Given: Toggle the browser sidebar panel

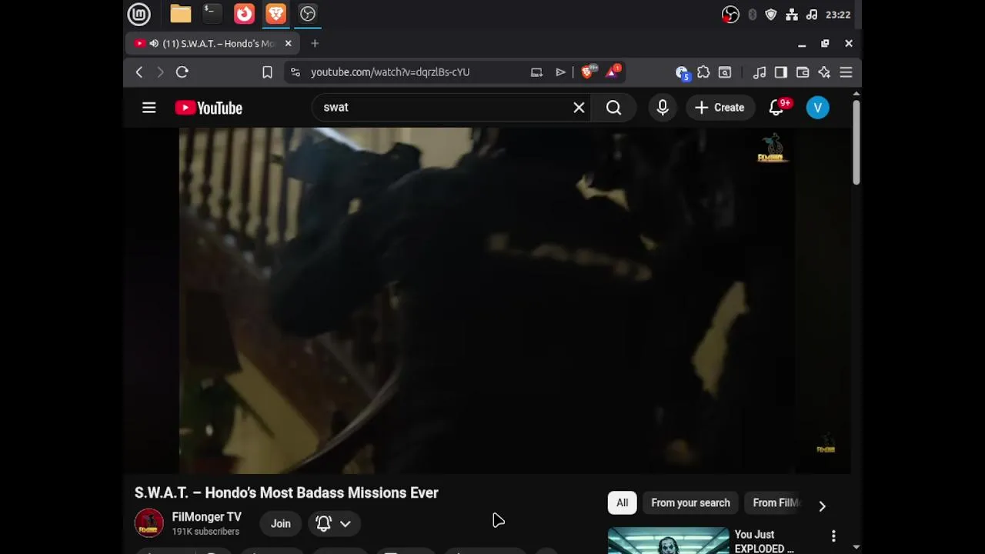Looking at the screenshot, I should tap(781, 72).
